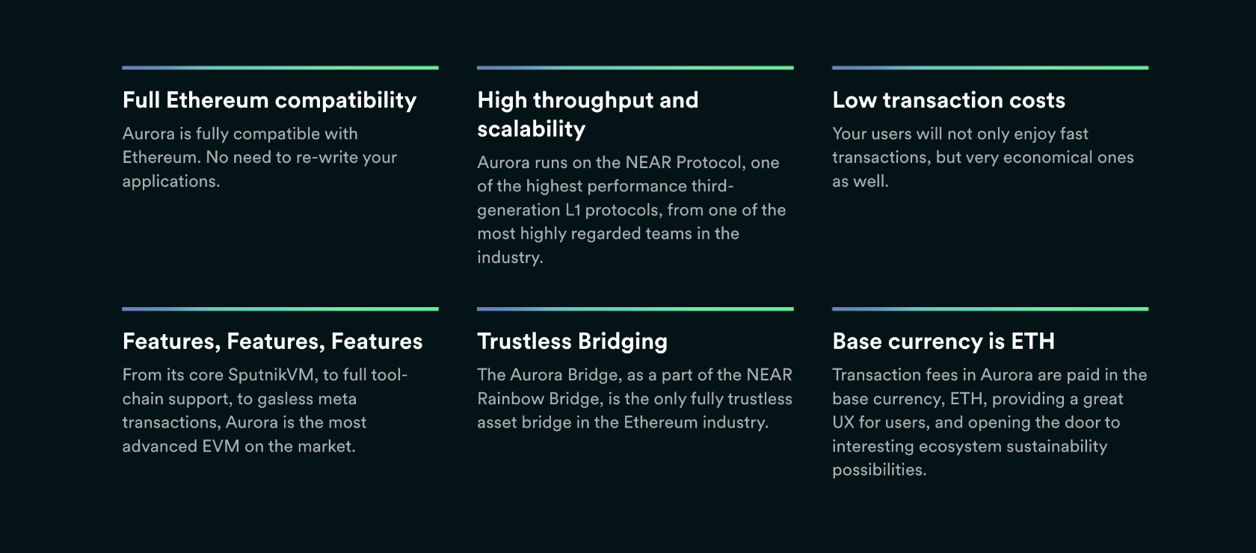Click the gradient line above Trustless Bridging

tap(635, 309)
